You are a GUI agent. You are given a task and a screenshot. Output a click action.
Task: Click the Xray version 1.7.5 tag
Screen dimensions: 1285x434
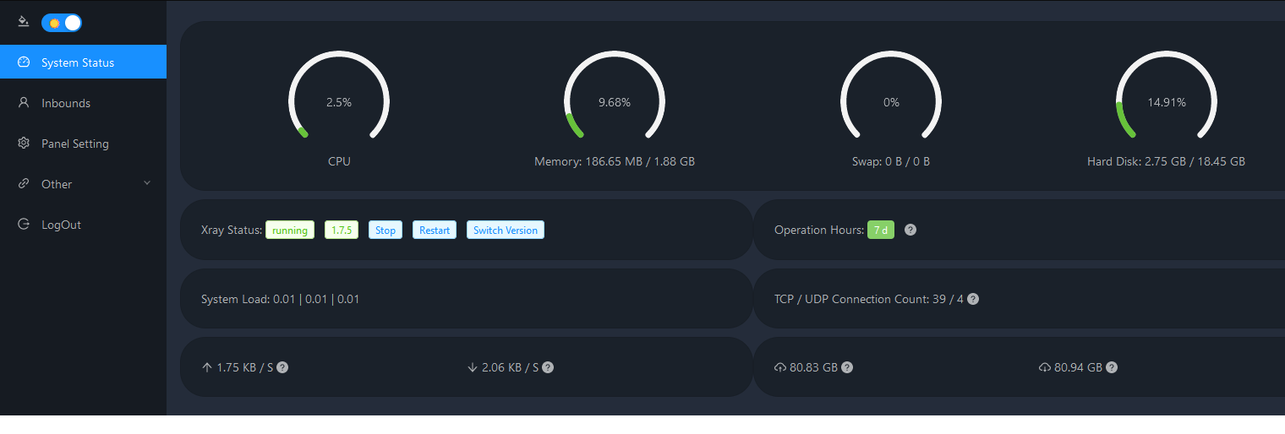[342, 231]
